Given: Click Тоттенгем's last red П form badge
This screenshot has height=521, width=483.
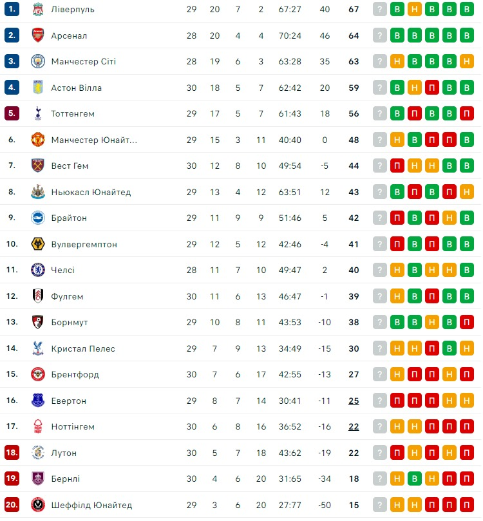Looking at the screenshot, I should pos(467,114).
